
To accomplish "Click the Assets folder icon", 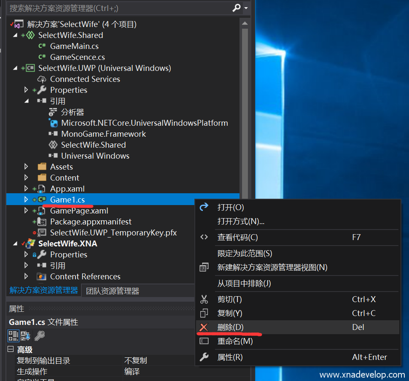I will pyautogui.click(x=42, y=167).
